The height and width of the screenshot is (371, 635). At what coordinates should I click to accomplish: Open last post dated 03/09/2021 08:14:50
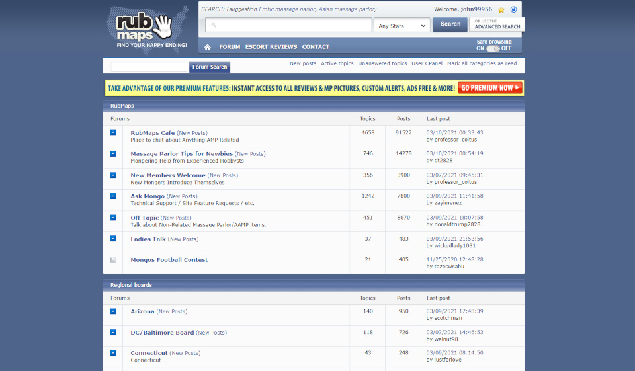pos(454,352)
